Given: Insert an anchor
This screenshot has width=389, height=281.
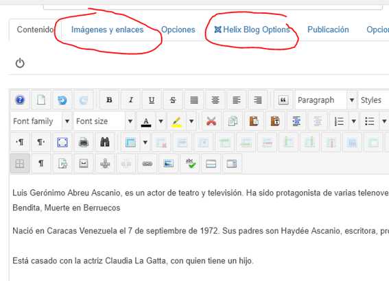Looking at the screenshot, I should tap(105, 164).
